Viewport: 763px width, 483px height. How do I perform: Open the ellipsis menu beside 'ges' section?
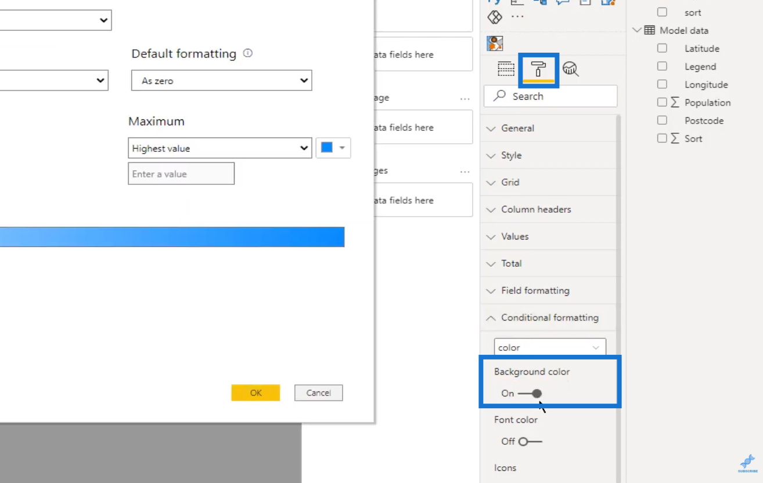(x=465, y=172)
